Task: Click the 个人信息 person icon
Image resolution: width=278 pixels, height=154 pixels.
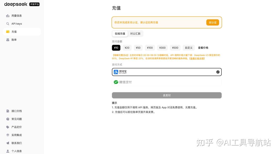Action: point(8,151)
